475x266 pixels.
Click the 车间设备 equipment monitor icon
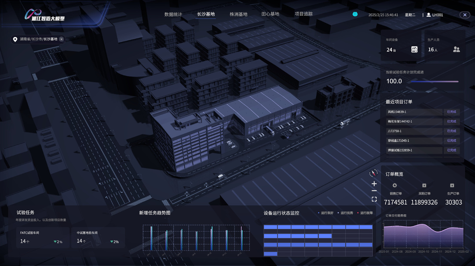click(x=414, y=50)
